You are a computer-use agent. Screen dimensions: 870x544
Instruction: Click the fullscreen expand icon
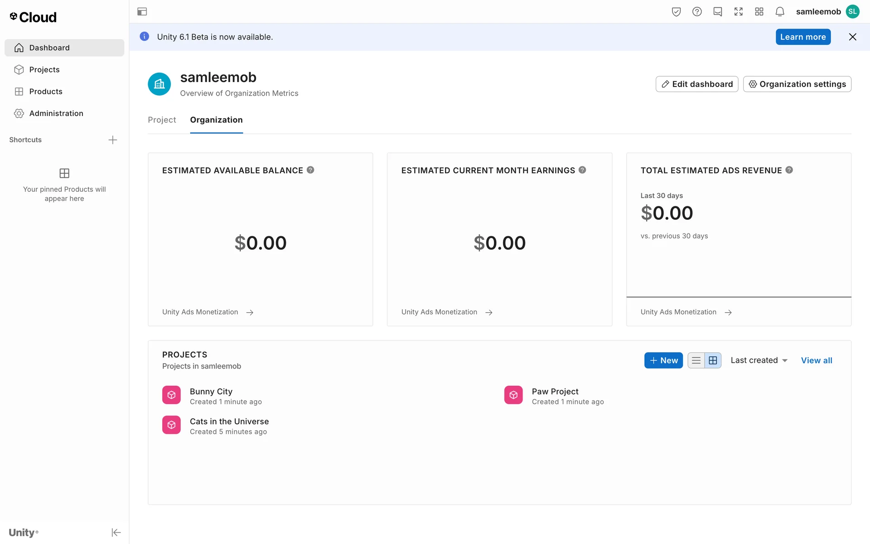(x=739, y=12)
